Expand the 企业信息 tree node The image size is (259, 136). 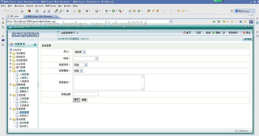point(10,64)
